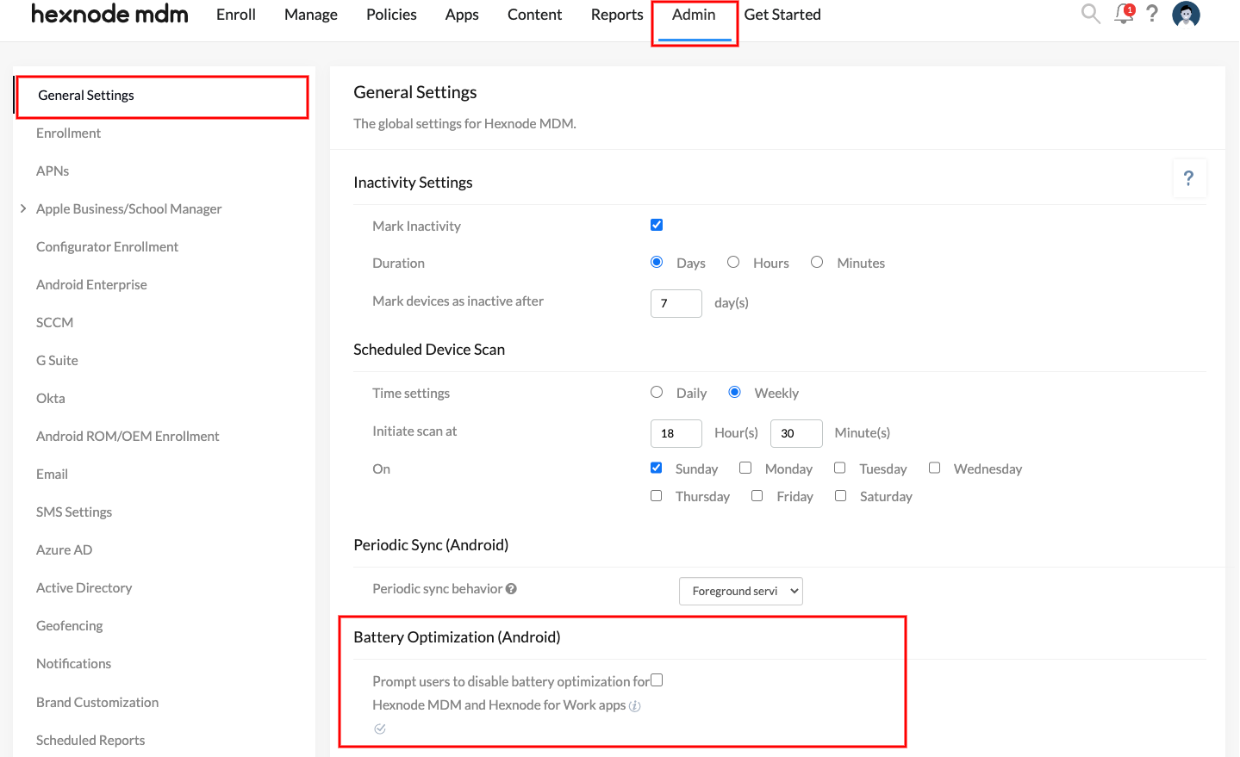
Task: Click the scan Hour(s) input field
Action: (676, 433)
